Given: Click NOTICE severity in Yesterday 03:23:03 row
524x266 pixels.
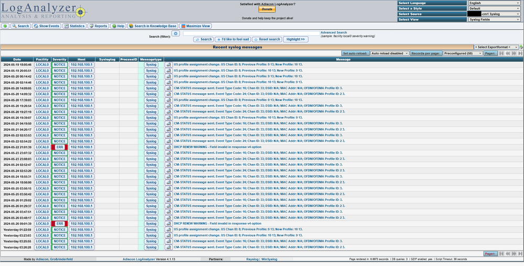Looking at the screenshot, I should (x=60, y=236).
